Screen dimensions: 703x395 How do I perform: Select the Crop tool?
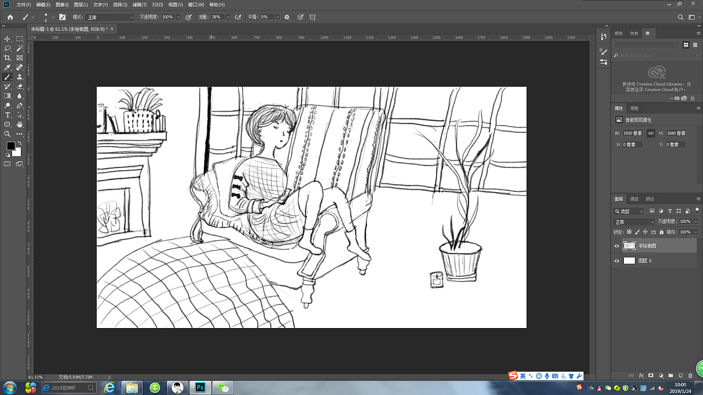pyautogui.click(x=8, y=58)
